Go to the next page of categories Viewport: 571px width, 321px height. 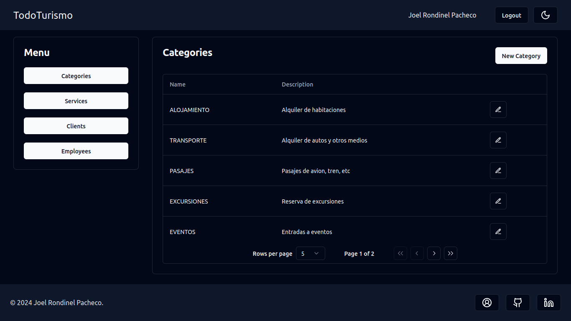point(433,253)
